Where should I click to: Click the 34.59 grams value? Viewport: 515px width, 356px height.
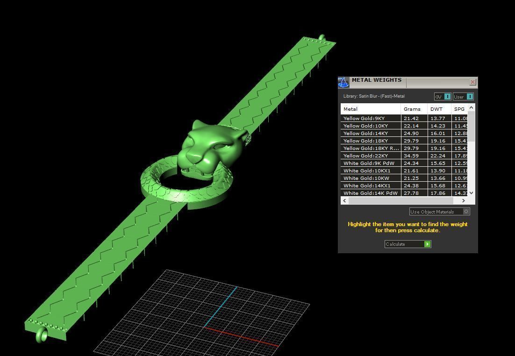[x=411, y=156]
